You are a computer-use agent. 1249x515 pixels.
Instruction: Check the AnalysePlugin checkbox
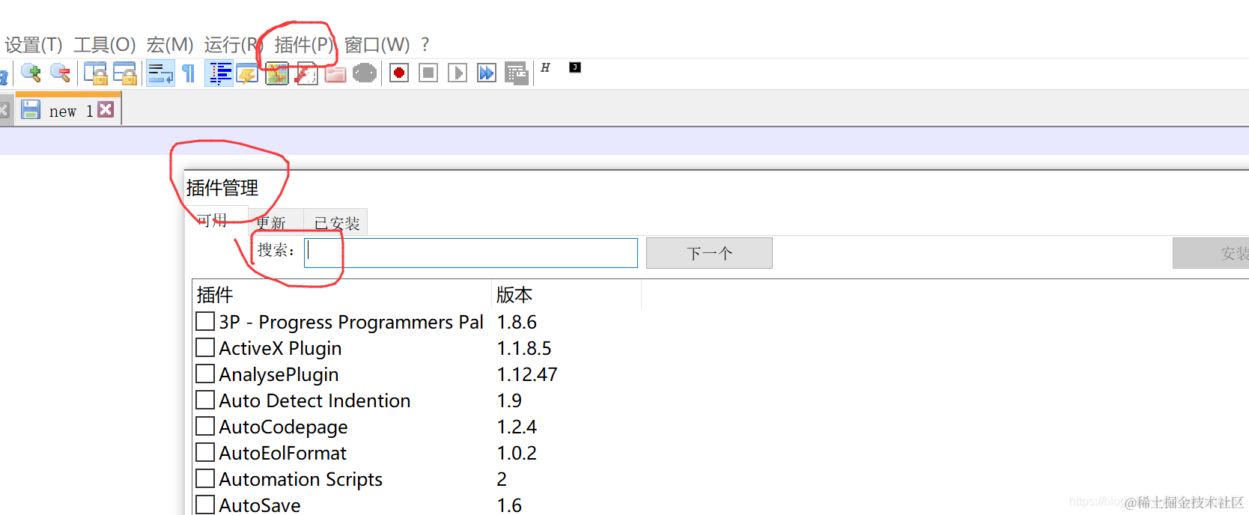click(205, 374)
